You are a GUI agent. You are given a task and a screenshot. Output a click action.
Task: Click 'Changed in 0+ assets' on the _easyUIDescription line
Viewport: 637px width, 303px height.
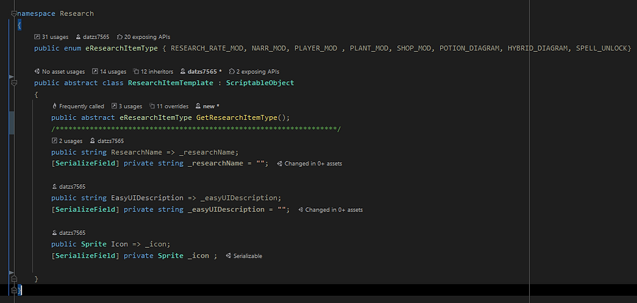(331, 210)
